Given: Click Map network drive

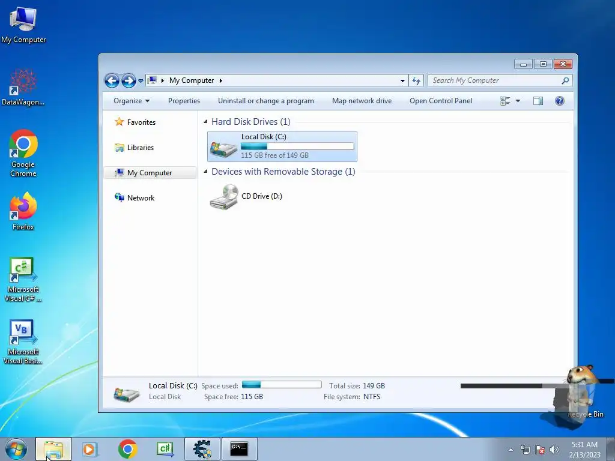Looking at the screenshot, I should click(x=362, y=101).
